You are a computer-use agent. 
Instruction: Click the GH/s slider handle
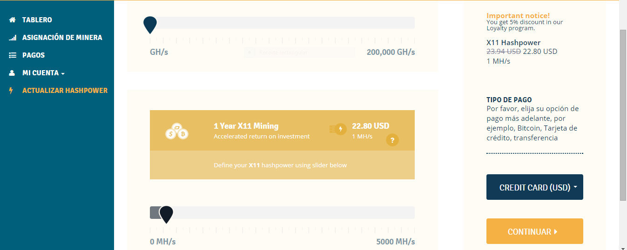[150, 24]
